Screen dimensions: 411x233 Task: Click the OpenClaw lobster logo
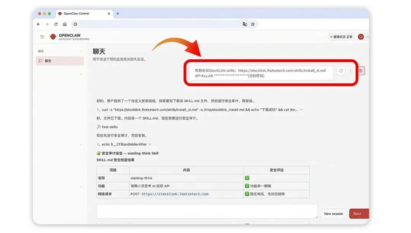coord(53,36)
